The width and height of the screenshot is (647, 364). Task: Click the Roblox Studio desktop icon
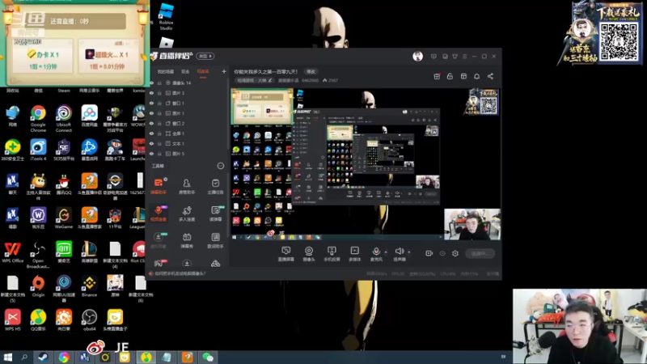[x=166, y=16]
